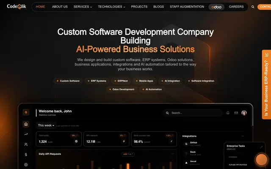Expand the SERVICES dropdown menu

83,7
